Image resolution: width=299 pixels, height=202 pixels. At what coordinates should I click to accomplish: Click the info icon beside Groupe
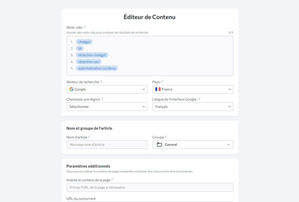click(x=166, y=136)
